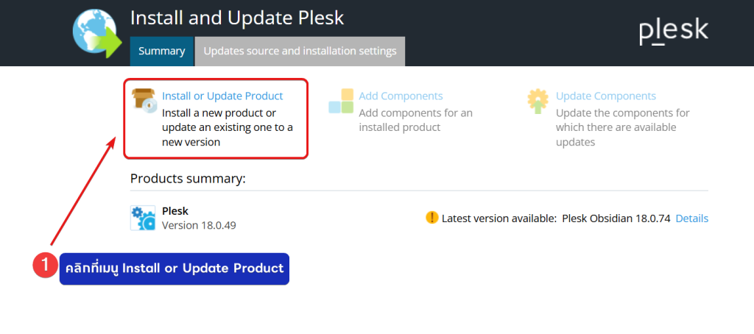
Task: Click the Plesk logo in header
Action: coord(673,31)
